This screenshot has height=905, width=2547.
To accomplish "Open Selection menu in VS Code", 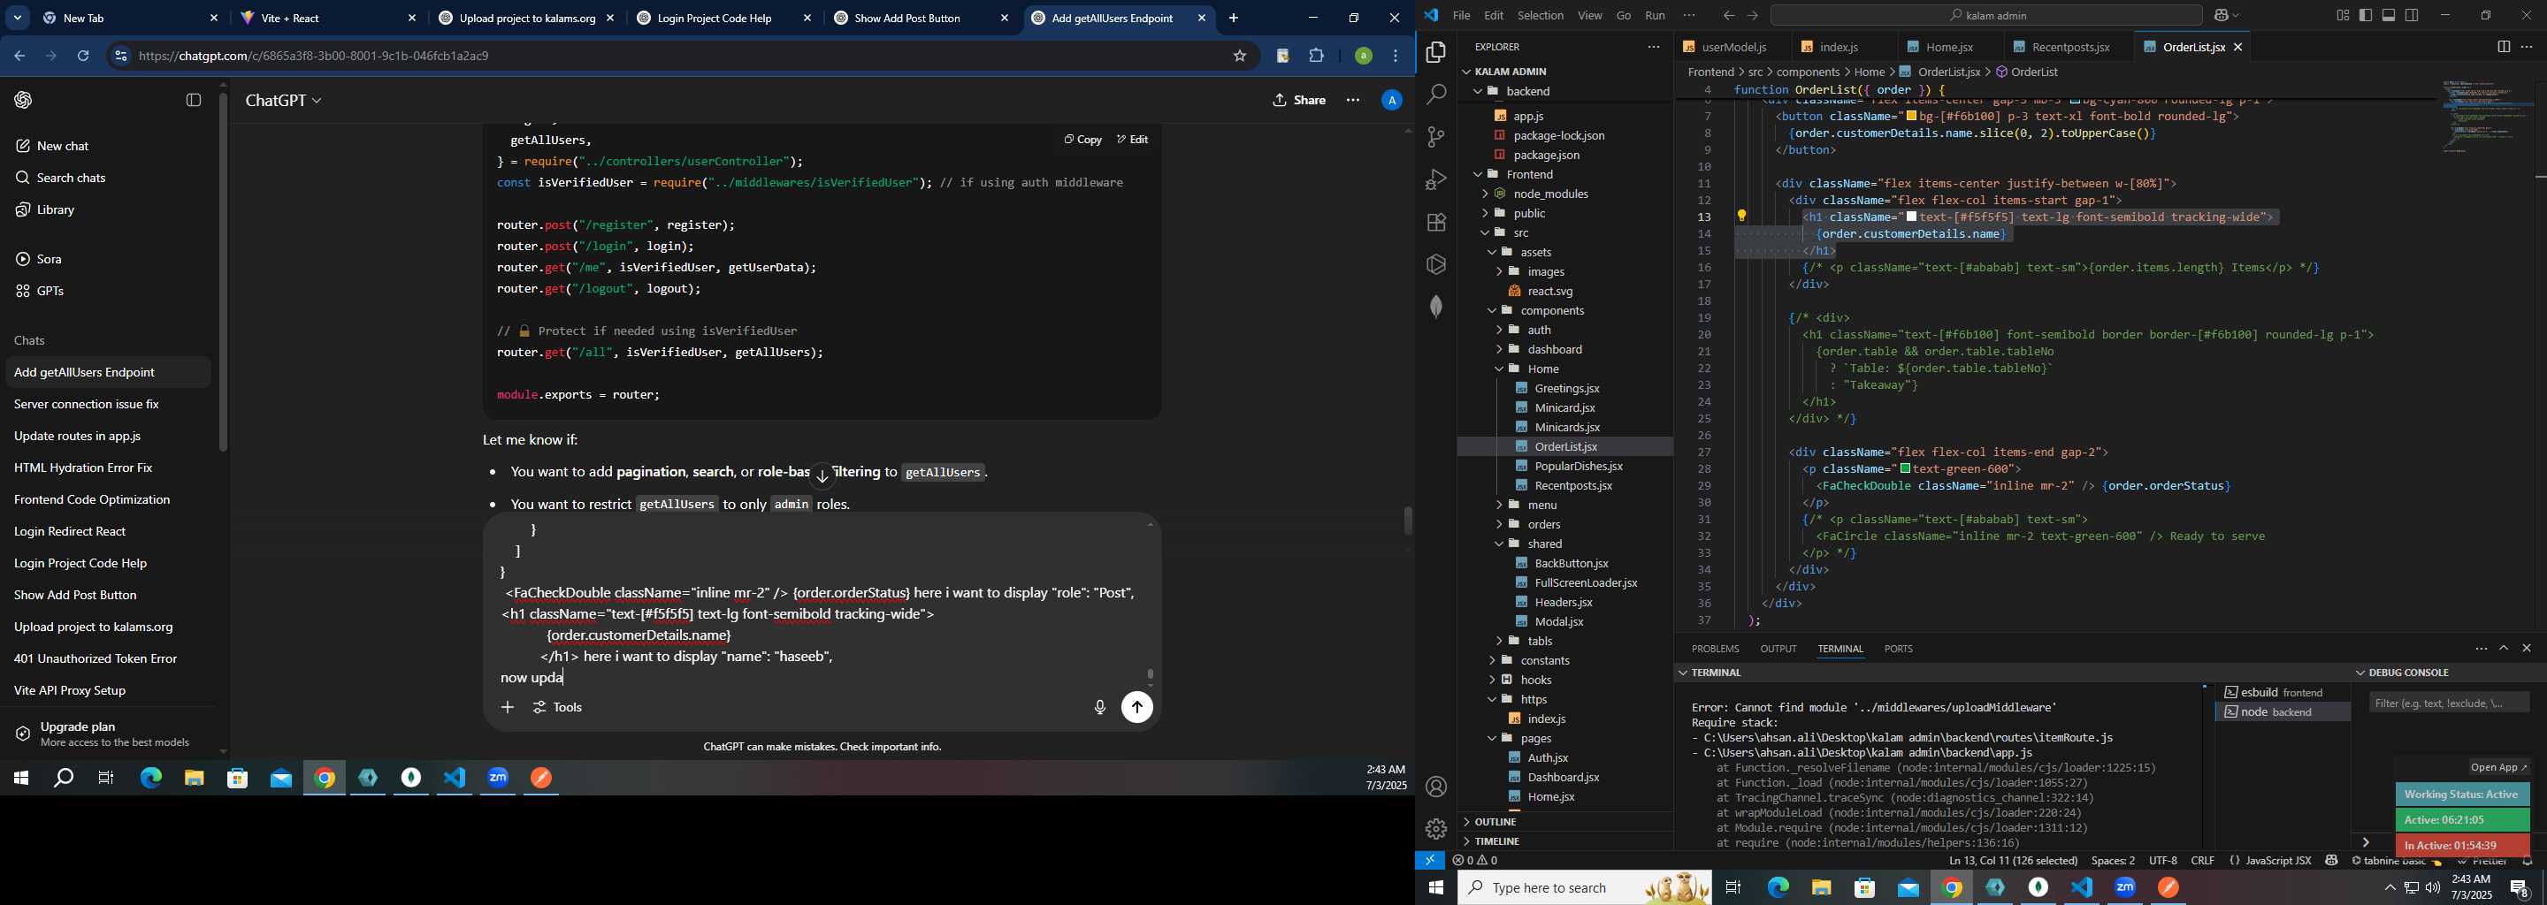I will (x=1540, y=16).
